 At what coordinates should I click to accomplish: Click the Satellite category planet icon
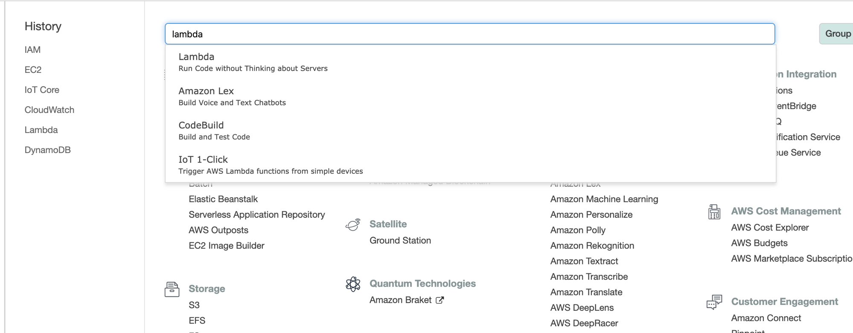(x=353, y=225)
